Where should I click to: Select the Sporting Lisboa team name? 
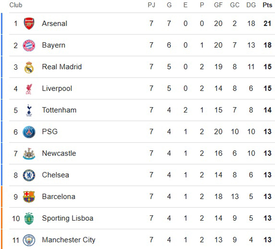[68, 218]
